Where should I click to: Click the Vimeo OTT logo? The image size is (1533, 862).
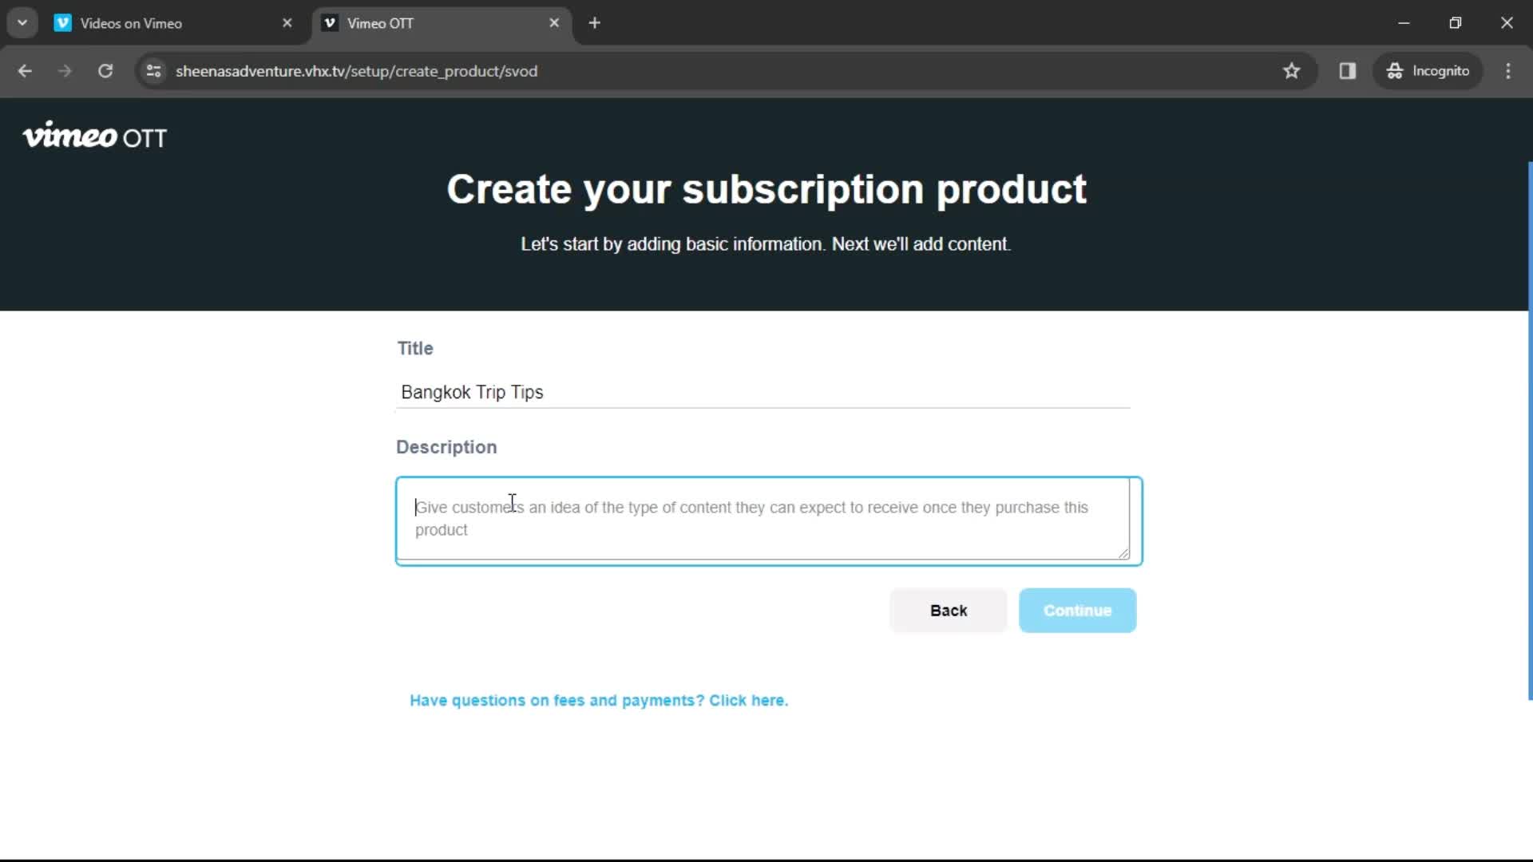pyautogui.click(x=93, y=136)
